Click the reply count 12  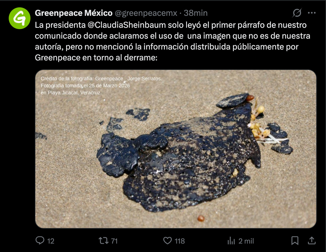(51, 241)
